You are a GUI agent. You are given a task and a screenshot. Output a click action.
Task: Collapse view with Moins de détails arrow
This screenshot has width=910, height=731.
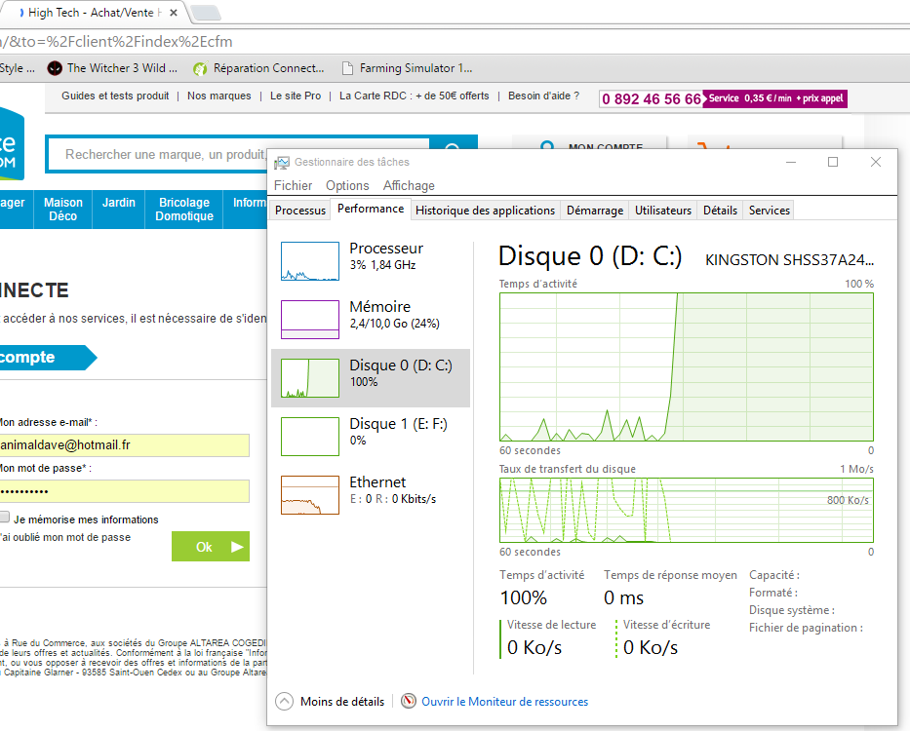pos(285,702)
